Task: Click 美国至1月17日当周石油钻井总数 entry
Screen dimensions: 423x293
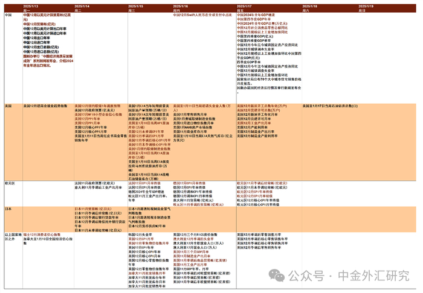Action: [x=330, y=106]
